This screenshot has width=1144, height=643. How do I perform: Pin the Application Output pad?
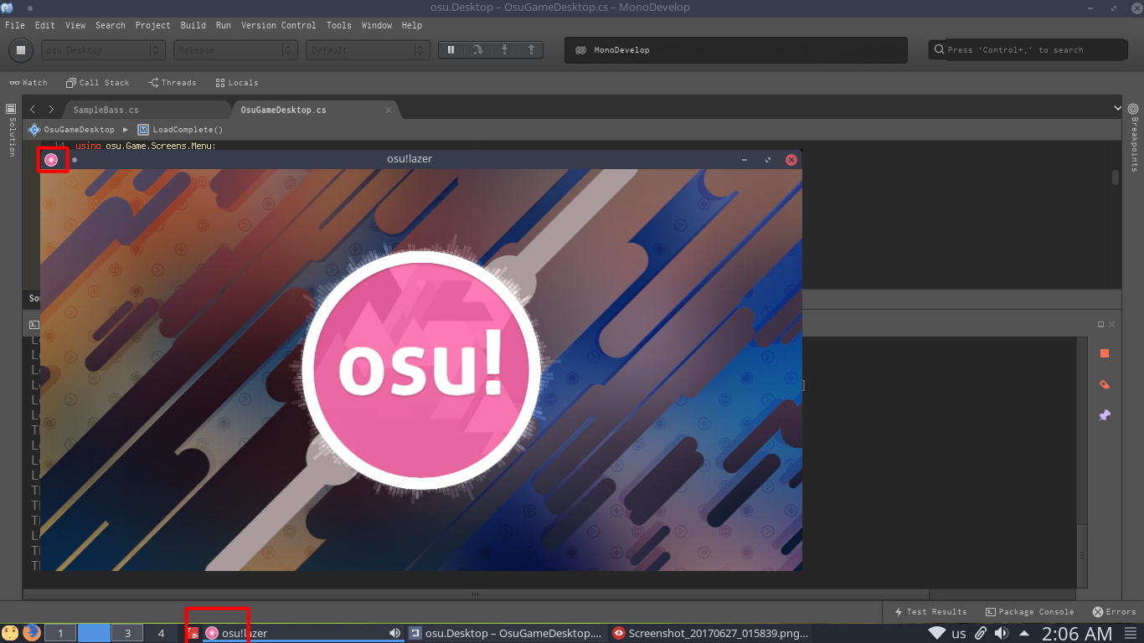[1104, 414]
